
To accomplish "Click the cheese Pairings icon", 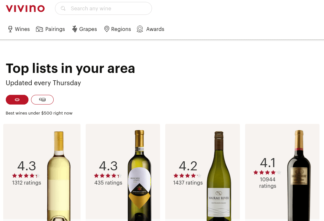I will click(x=39, y=29).
